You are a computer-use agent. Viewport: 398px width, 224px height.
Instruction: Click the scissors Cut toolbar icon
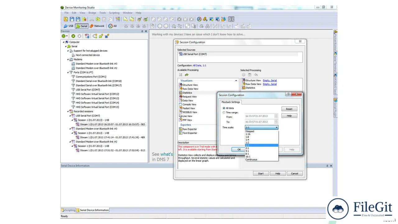coord(92,19)
